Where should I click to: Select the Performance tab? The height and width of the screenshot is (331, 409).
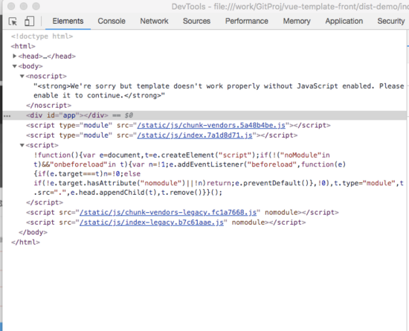click(x=246, y=21)
